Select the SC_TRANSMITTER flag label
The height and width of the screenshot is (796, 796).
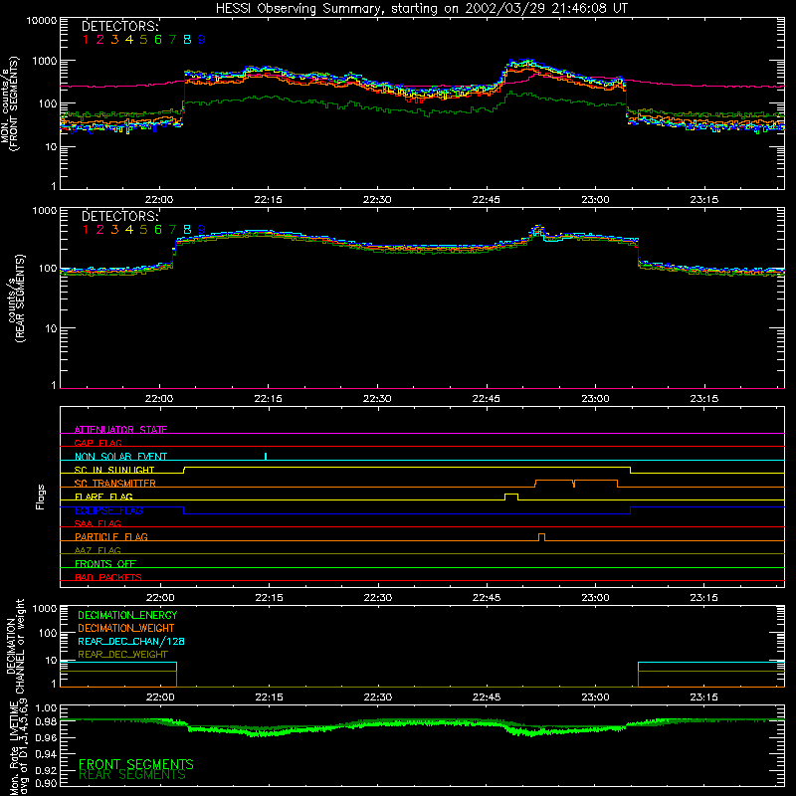click(115, 483)
